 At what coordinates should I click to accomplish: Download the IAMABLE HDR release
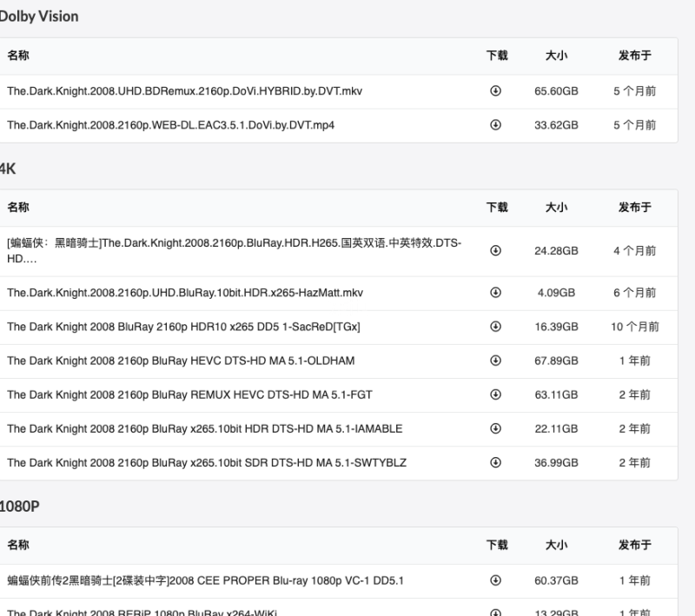[x=496, y=428]
